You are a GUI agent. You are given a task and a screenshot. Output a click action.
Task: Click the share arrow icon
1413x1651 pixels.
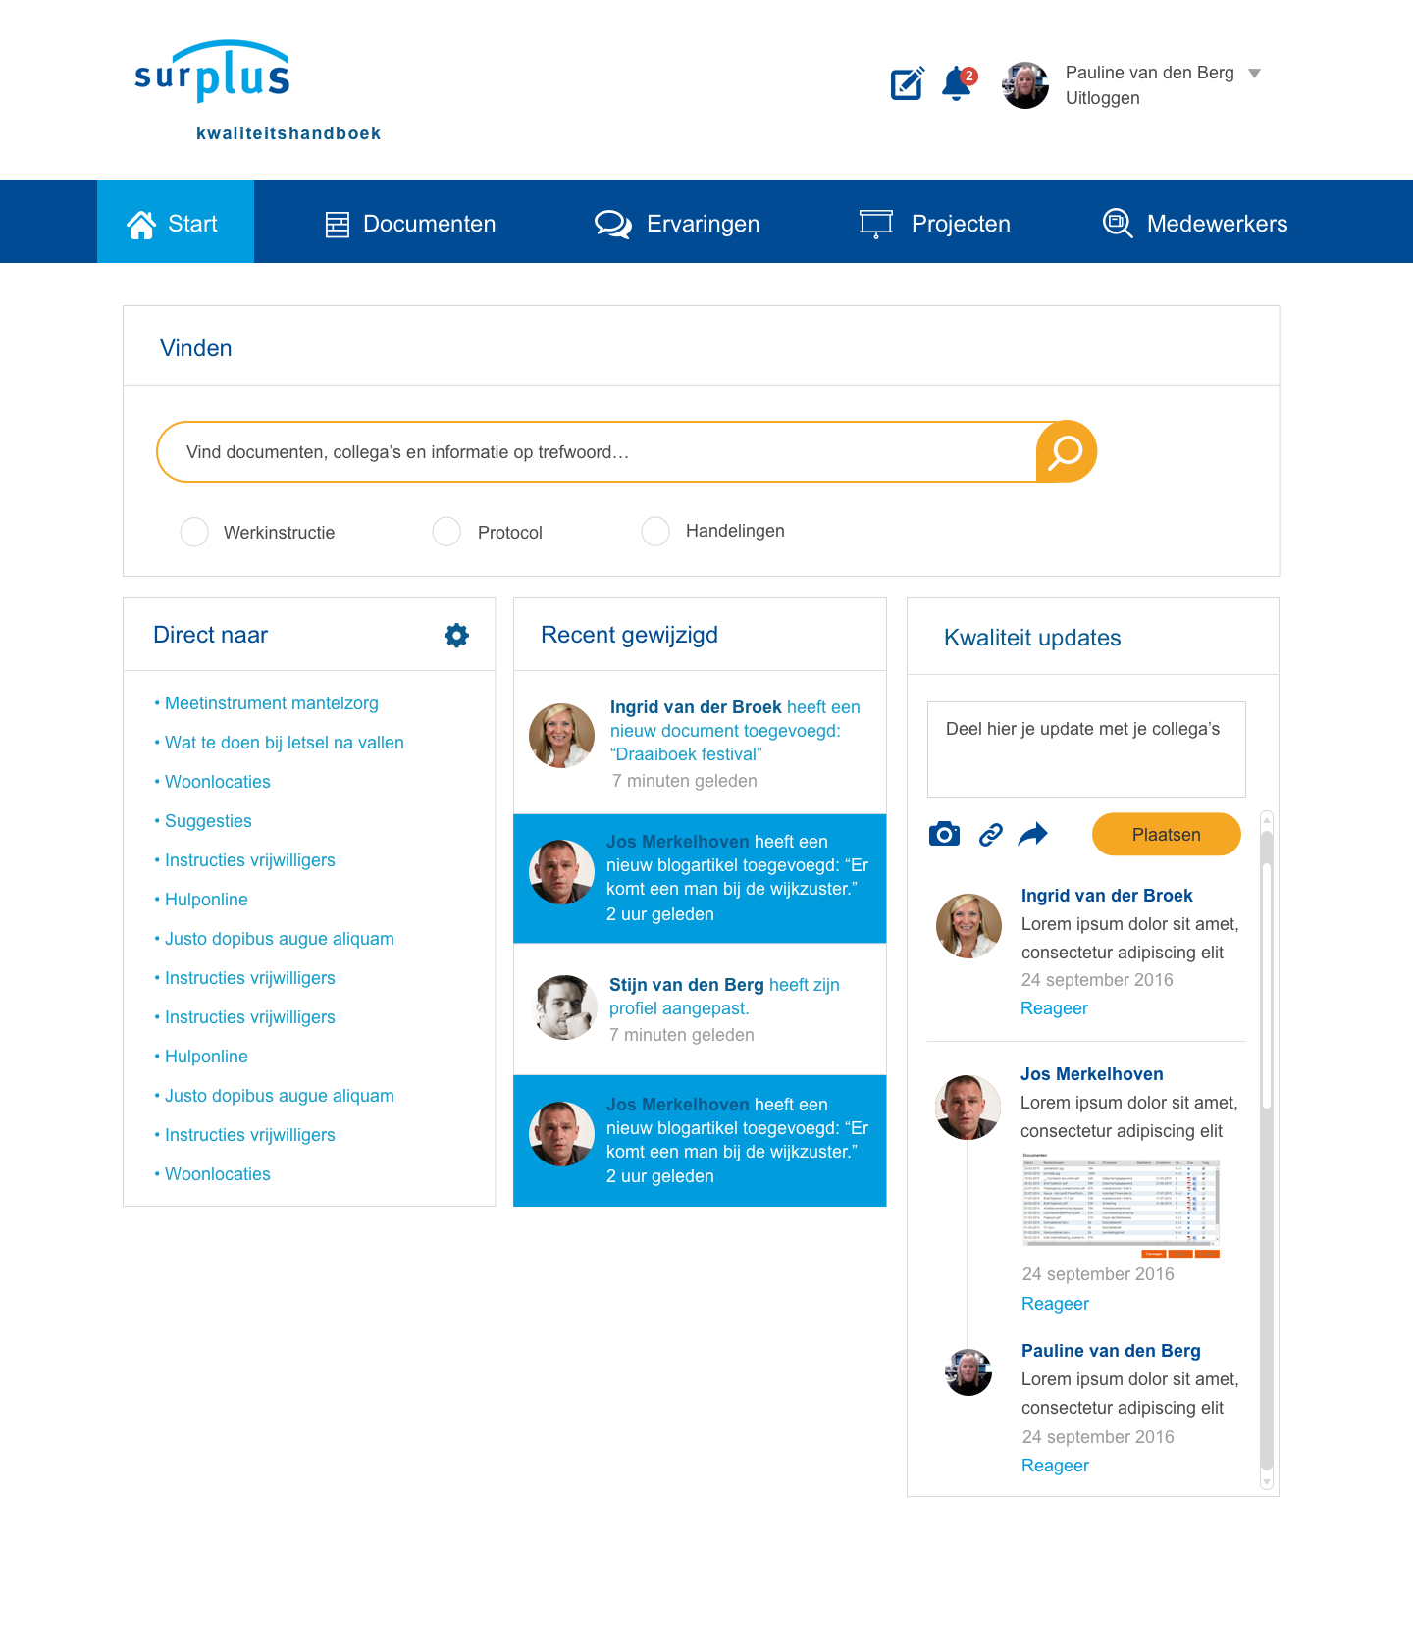(x=1033, y=835)
